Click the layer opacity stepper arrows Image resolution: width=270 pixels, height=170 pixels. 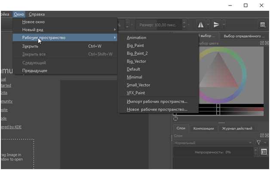point(256,152)
